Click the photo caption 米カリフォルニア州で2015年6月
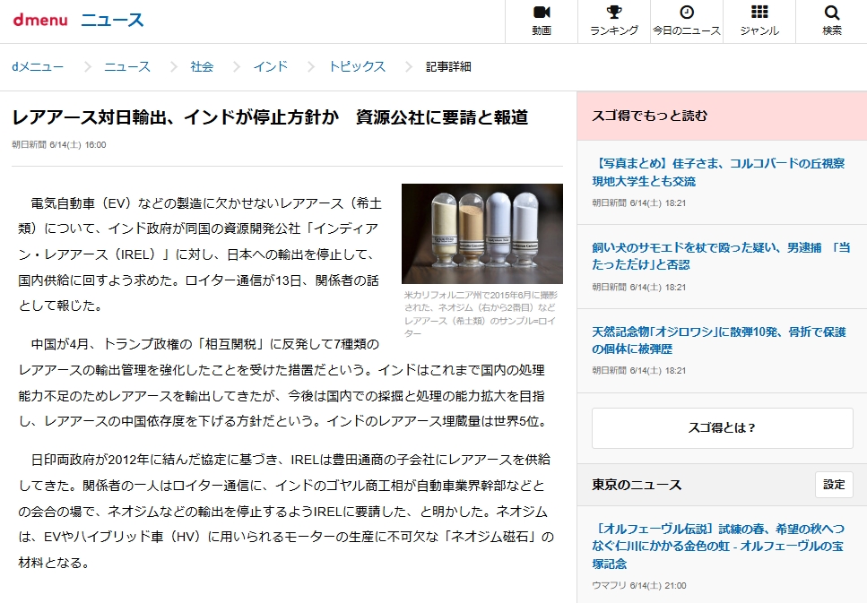 pos(480,314)
